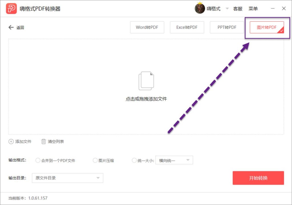Open the 客服 customer service menu
The image size is (292, 205).
point(238,9)
